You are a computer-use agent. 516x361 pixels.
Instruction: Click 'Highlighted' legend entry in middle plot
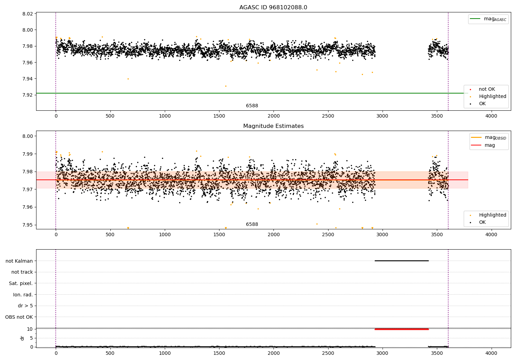(493, 215)
